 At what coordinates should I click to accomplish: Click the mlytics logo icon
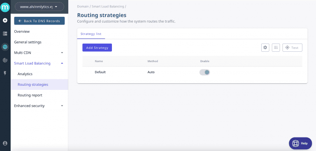(5, 7)
